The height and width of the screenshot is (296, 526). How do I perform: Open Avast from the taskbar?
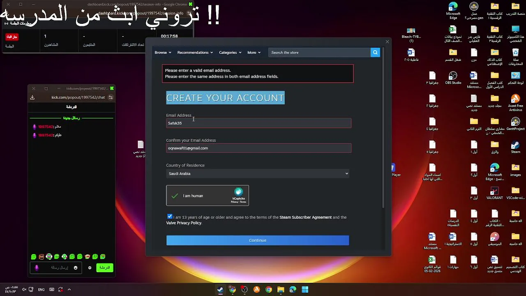256,289
